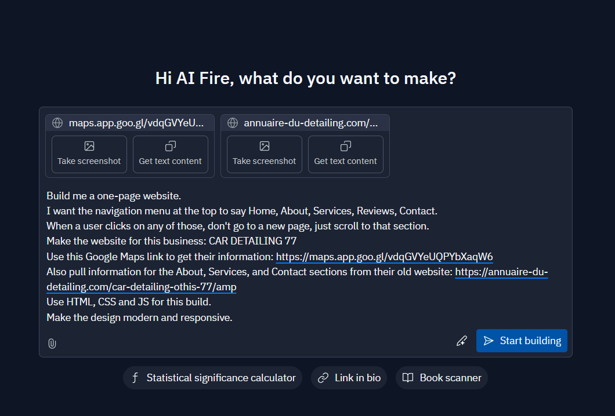Open the maps.app.goo.gl hyperlink in prompt text
Viewport: 615px width, 416px height.
[384, 257]
